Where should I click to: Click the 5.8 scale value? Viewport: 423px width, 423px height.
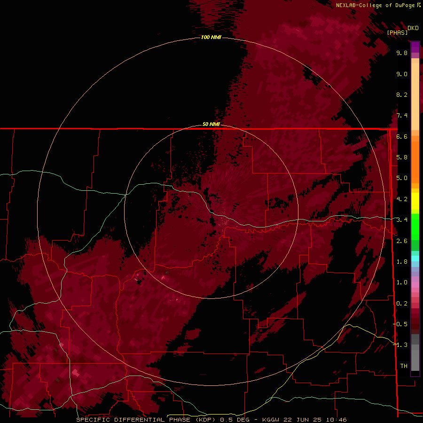click(402, 157)
